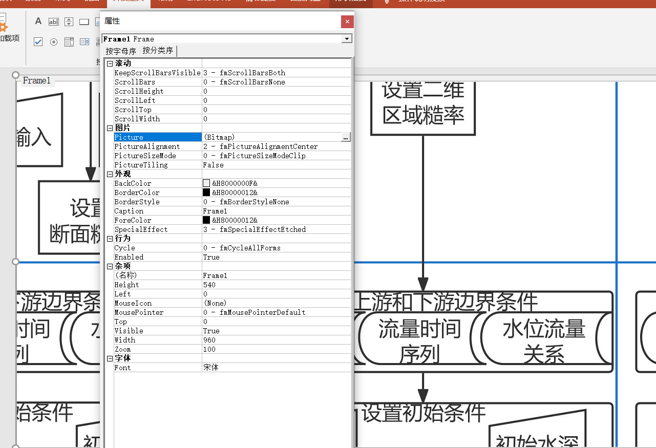Switch to the 按字母序 tab
Viewport: 656px width, 448px height.
(121, 51)
